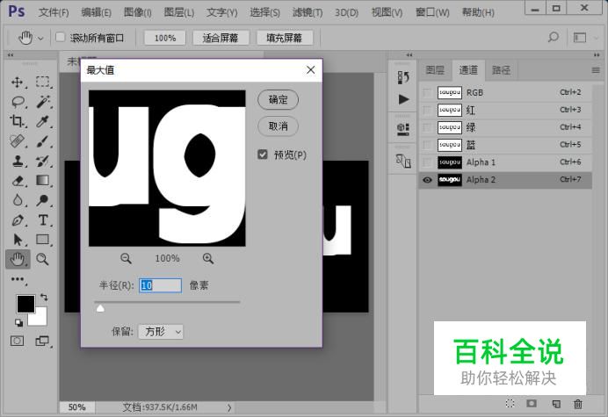The image size is (608, 417).
Task: Click the 取消 button
Action: click(278, 126)
